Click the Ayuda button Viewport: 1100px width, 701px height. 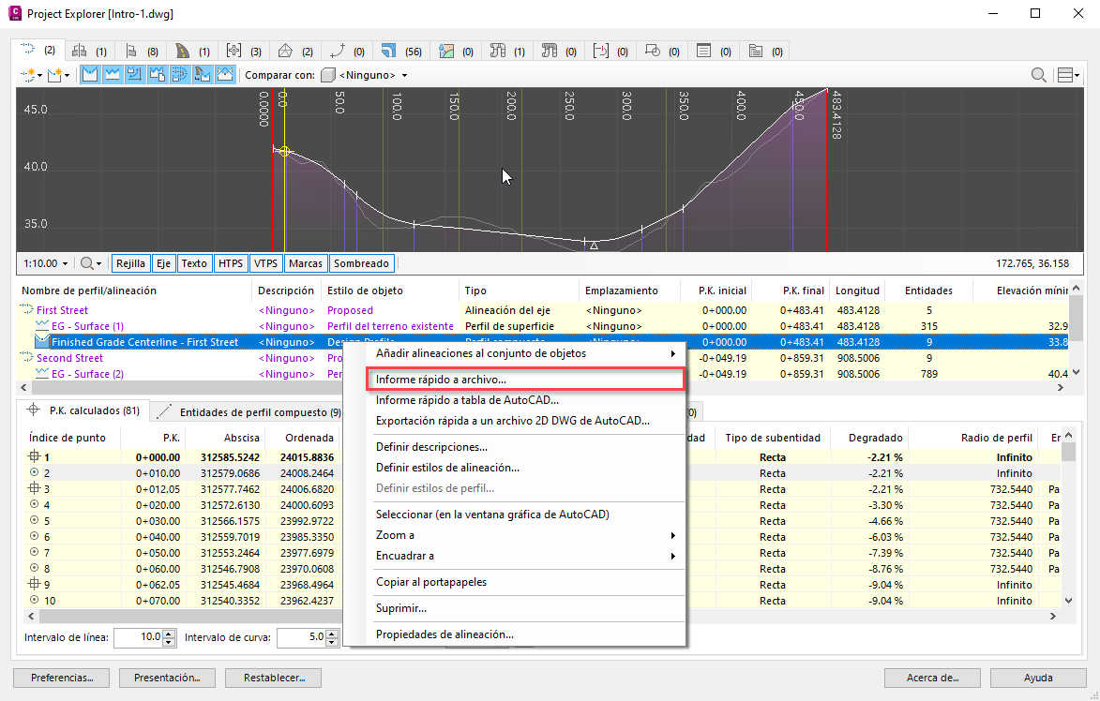pos(1038,678)
